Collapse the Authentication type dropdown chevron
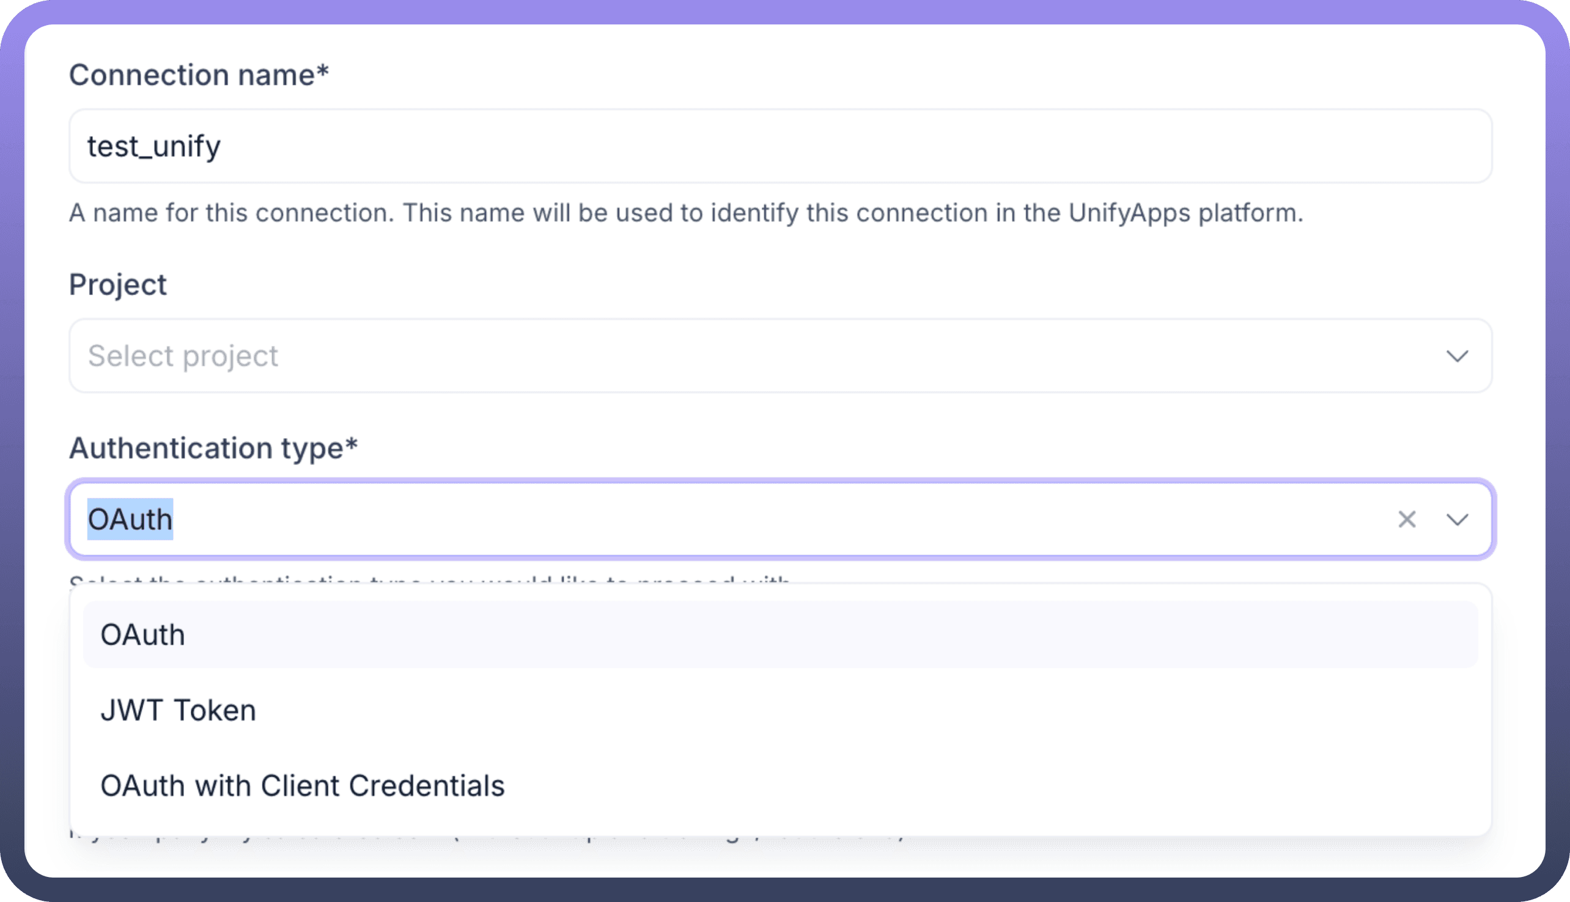 (1457, 519)
